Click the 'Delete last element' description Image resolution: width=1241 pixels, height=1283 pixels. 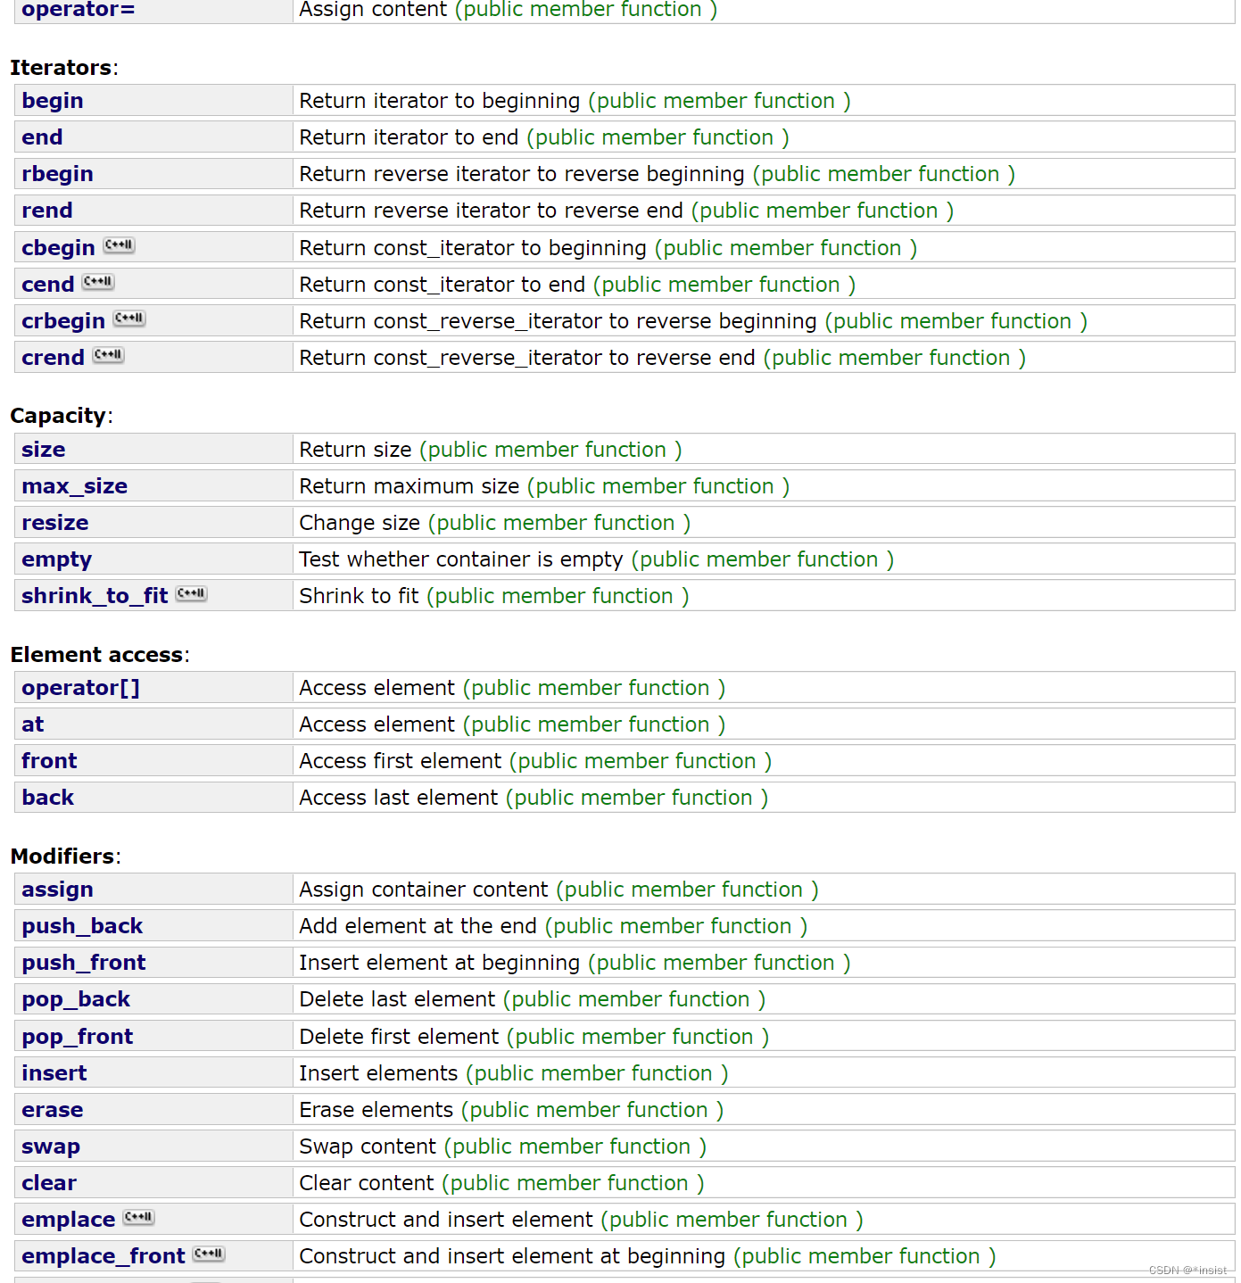point(397,999)
